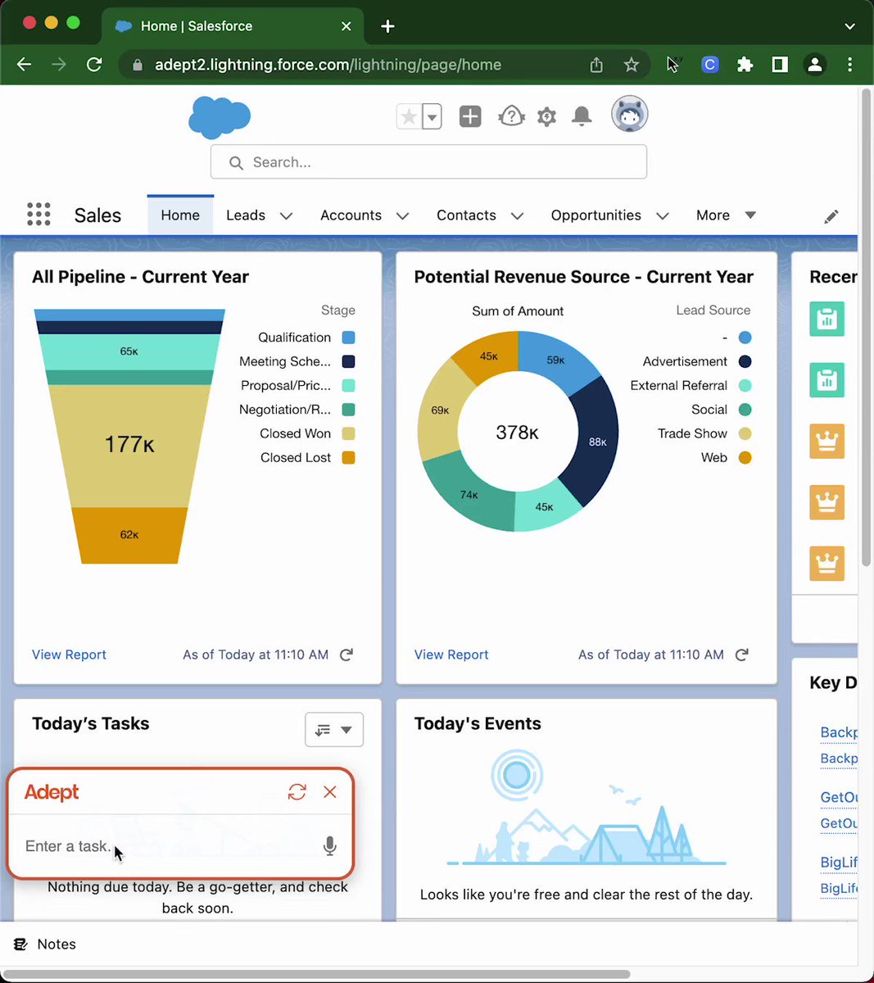This screenshot has height=983, width=874.
Task: Click the 177K funnel segment
Action: 129,446
